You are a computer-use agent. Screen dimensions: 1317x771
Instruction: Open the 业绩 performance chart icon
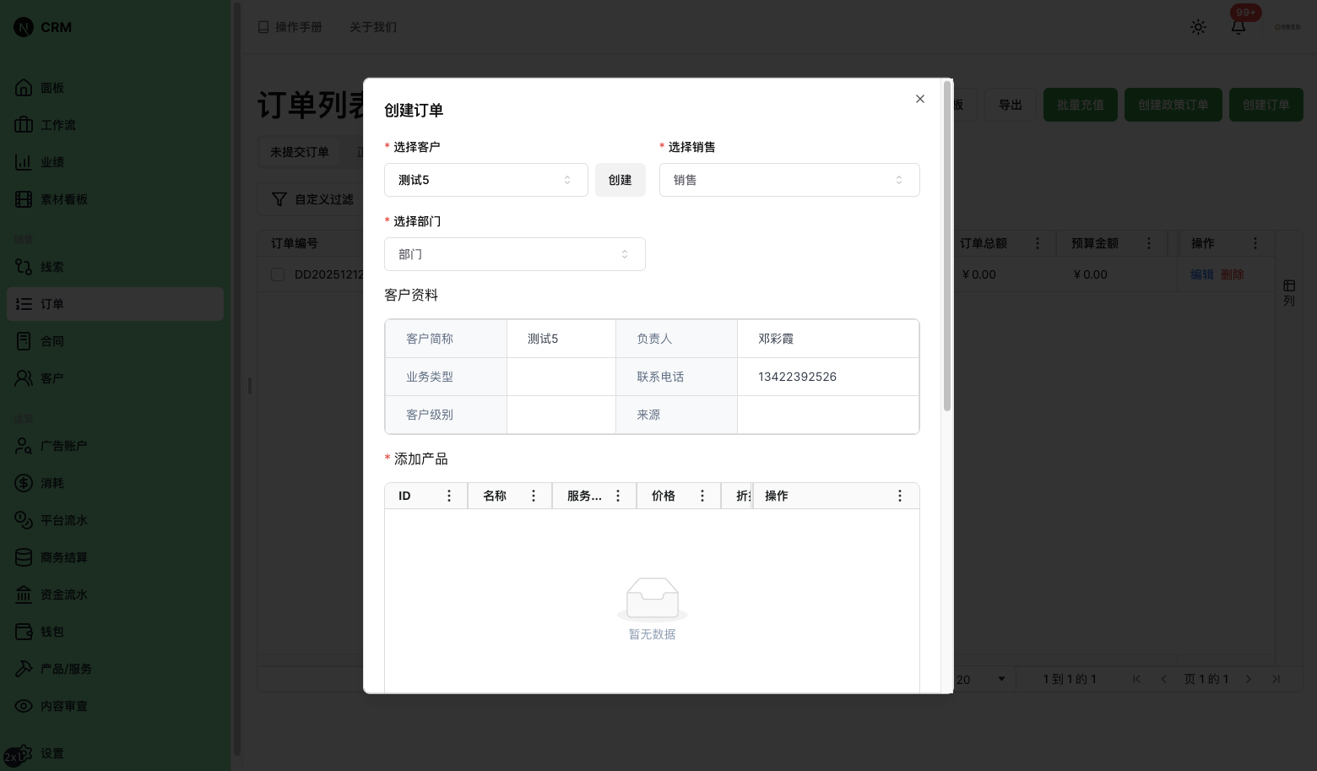pos(51,161)
